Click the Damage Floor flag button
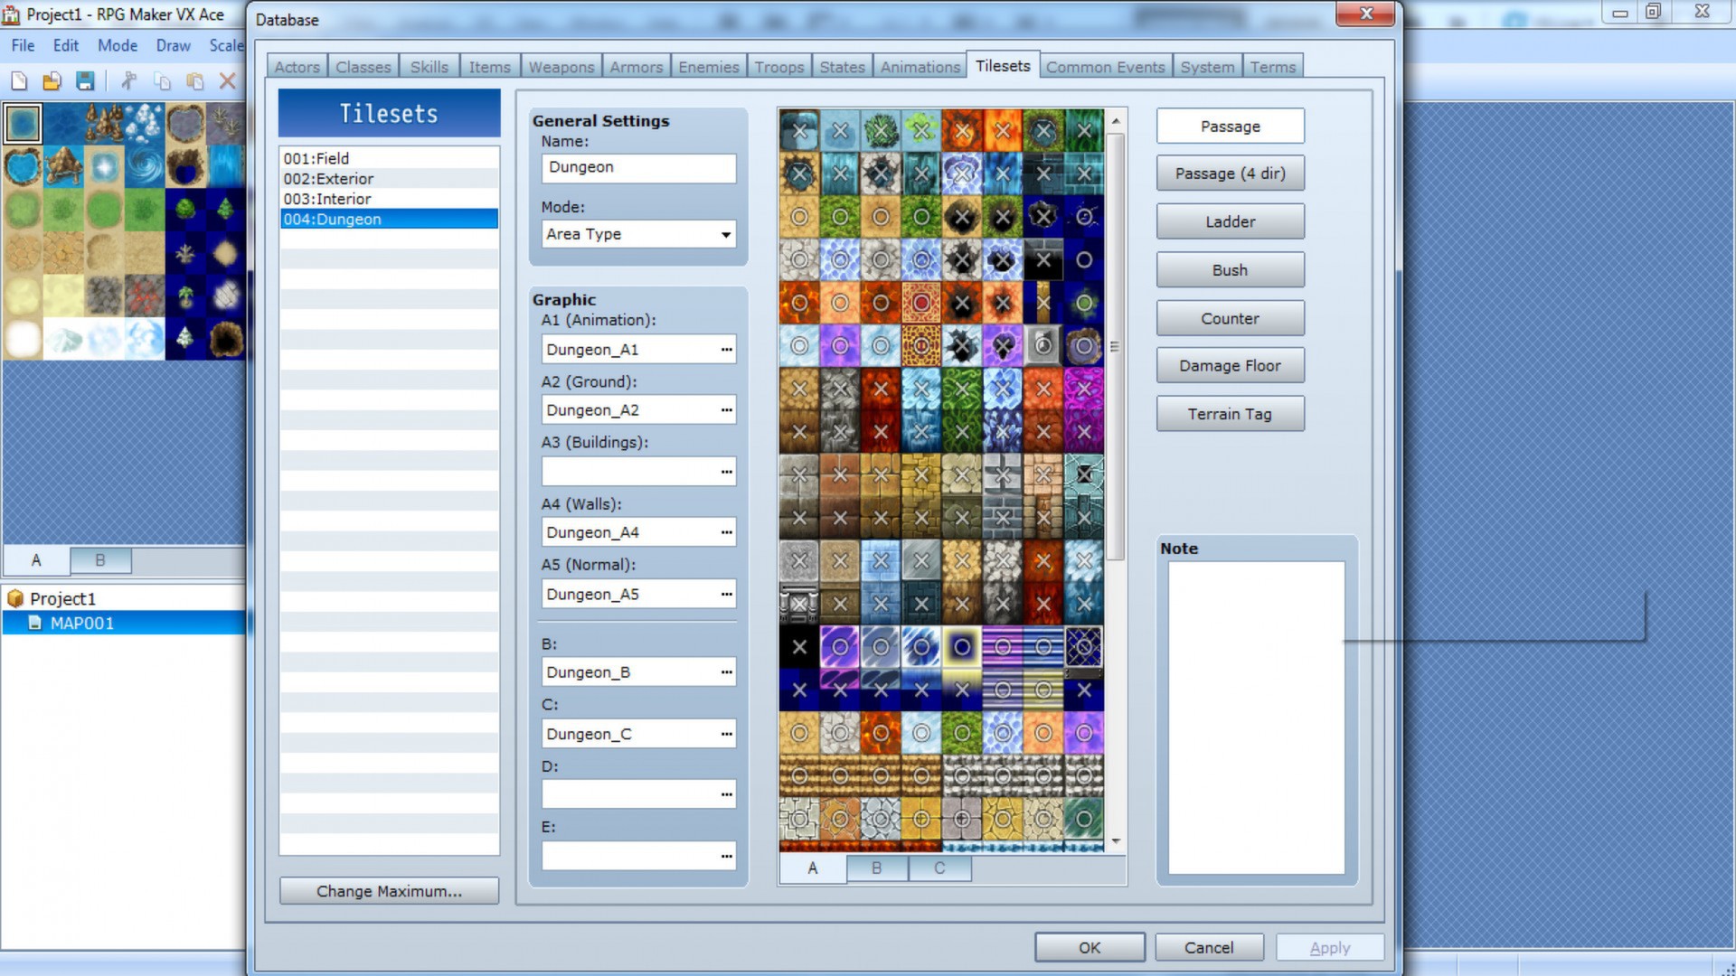 [1230, 366]
